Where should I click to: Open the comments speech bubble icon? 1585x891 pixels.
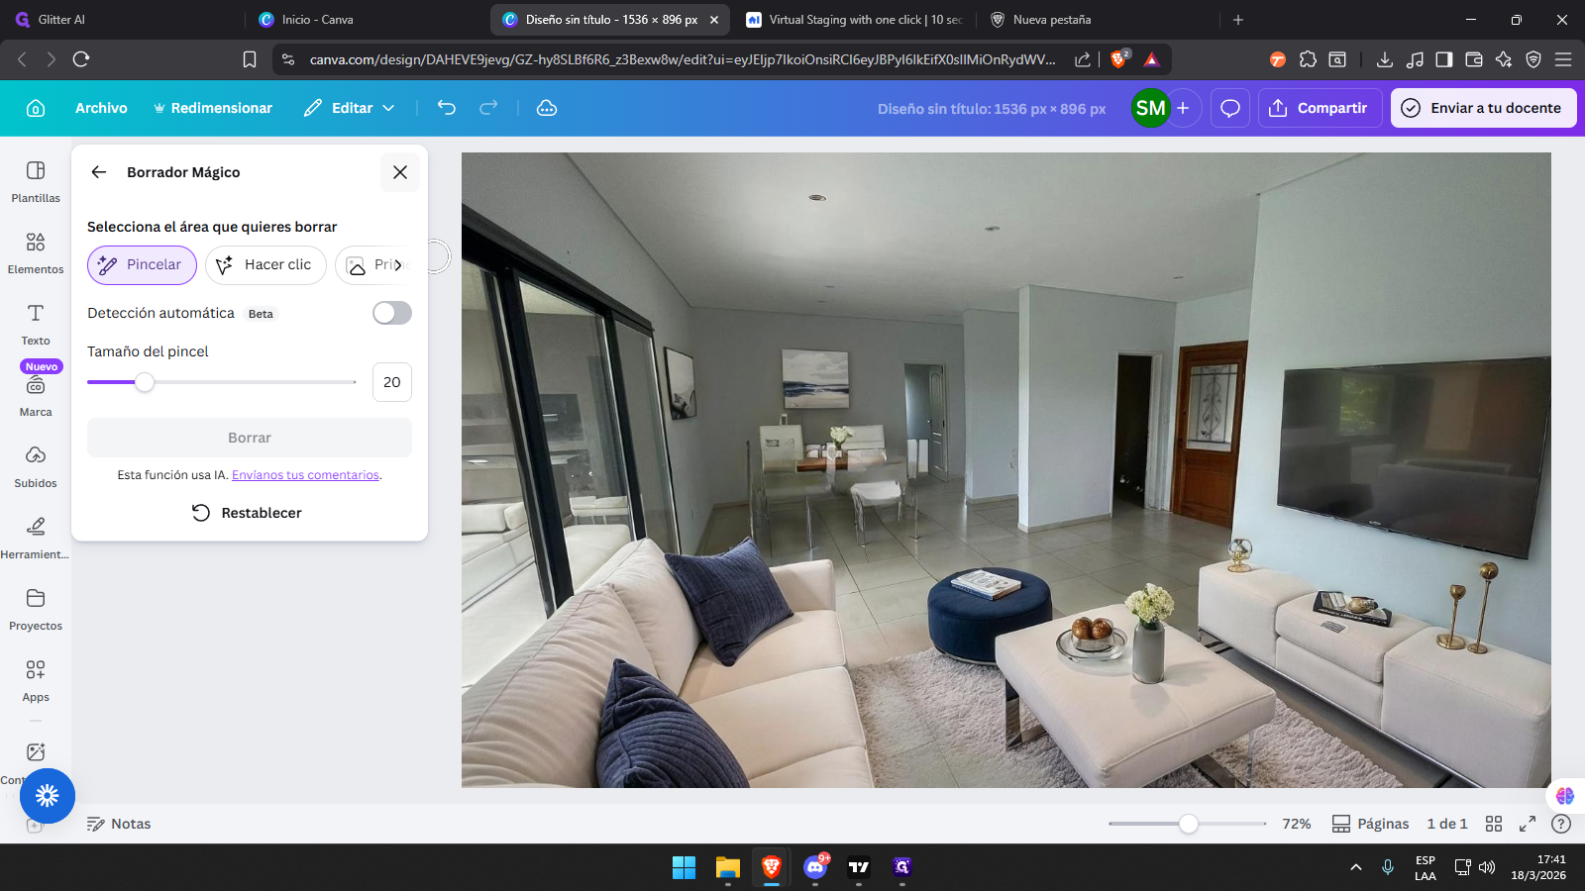[1230, 108]
